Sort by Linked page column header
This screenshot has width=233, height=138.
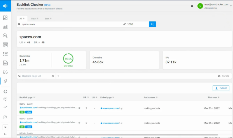pyautogui.click(x=107, y=97)
